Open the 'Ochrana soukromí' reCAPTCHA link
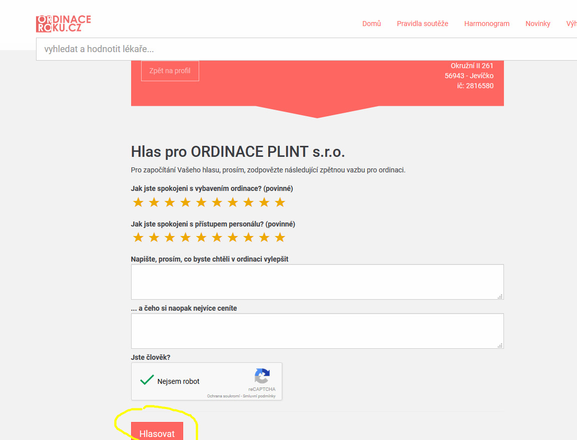577x440 pixels. (223, 396)
